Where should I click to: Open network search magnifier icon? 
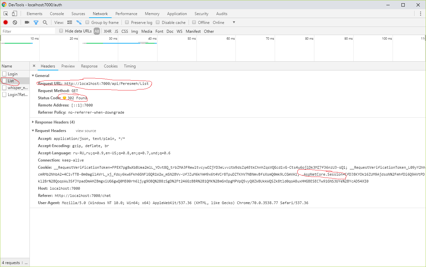[x=45, y=22]
